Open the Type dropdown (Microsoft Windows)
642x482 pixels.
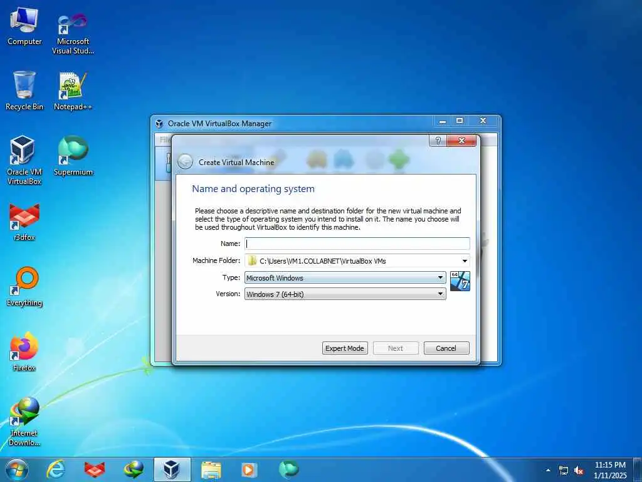(345, 277)
